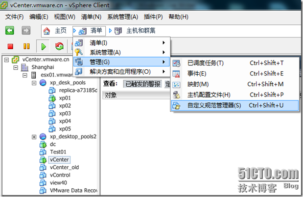Open the 视图(W) menu
Image resolution: width=303 pixels, height=197 pixels.
pos(65,17)
